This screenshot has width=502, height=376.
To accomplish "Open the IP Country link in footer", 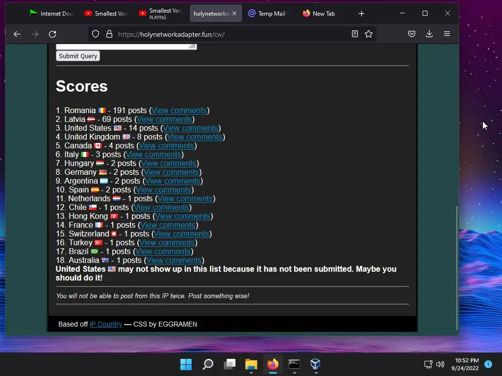I will pyautogui.click(x=106, y=324).
